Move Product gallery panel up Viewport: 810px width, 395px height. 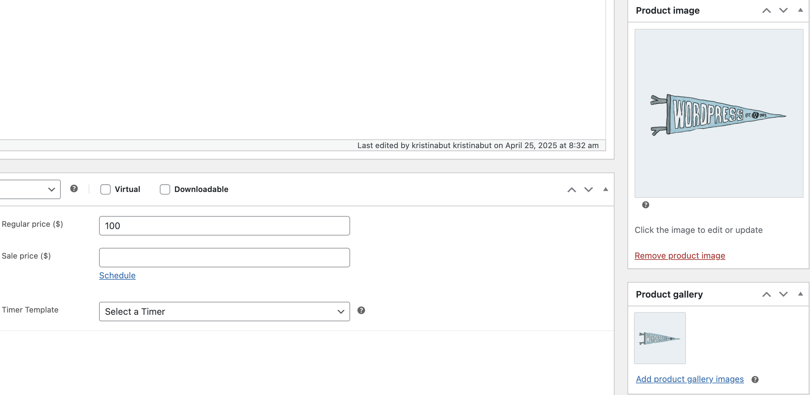[766, 295]
